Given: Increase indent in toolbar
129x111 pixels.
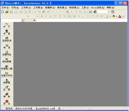Looking at the screenshot, I should pos(102,16).
